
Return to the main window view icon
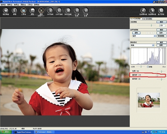(6, 10)
